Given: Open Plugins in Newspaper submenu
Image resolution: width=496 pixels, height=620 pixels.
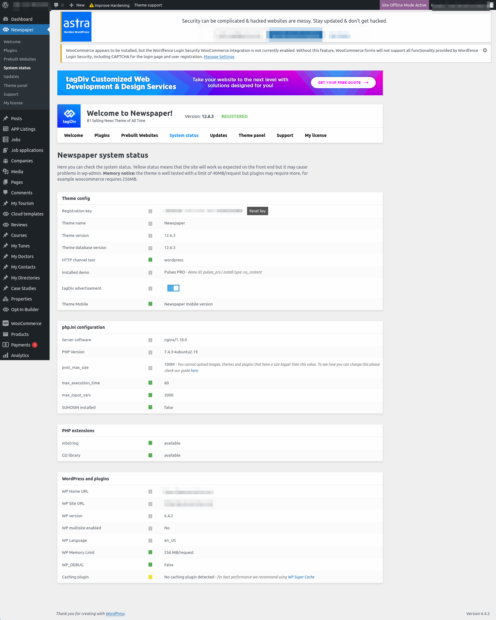Looking at the screenshot, I should [x=10, y=50].
